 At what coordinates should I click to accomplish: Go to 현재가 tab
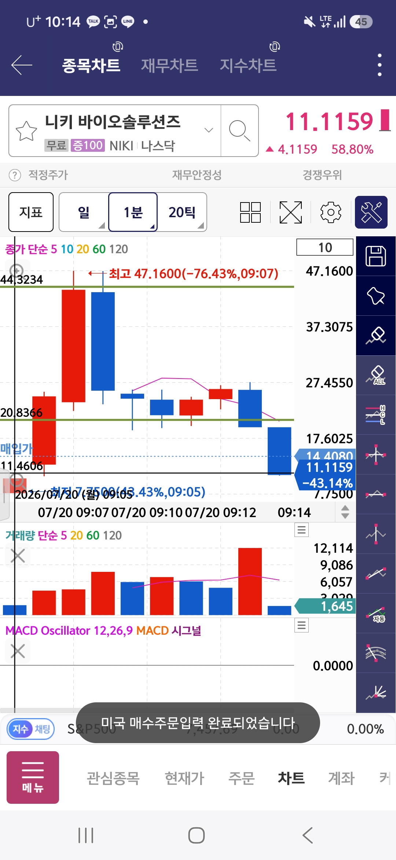184,778
